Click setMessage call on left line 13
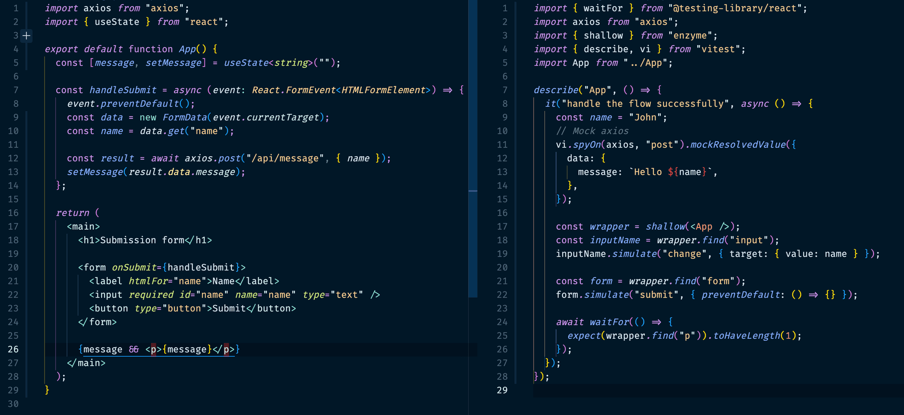This screenshot has height=415, width=904. point(94,172)
